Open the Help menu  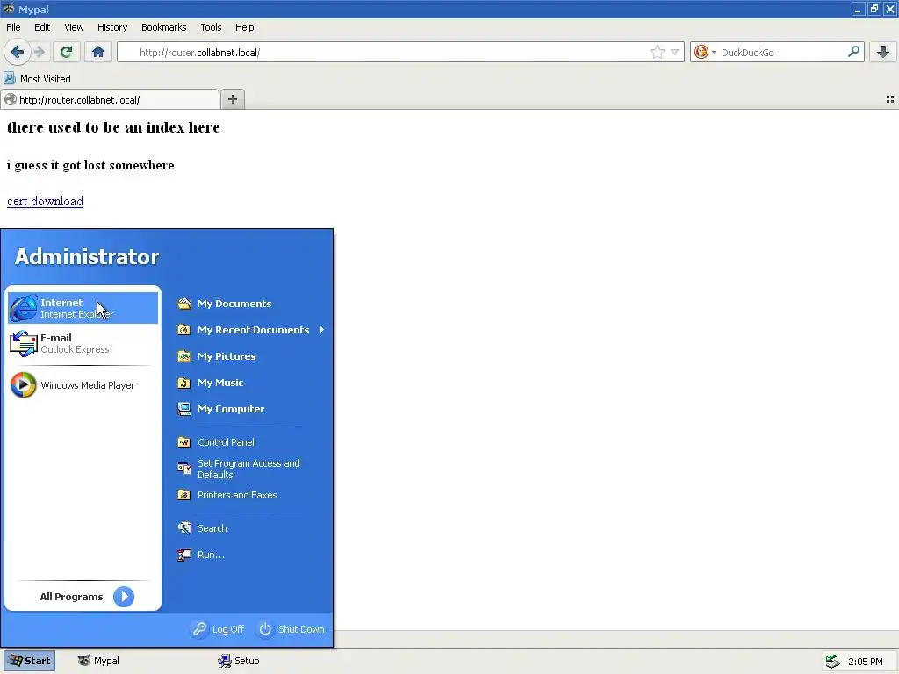click(x=245, y=27)
